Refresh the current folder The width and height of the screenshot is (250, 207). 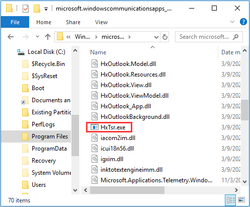(165, 37)
